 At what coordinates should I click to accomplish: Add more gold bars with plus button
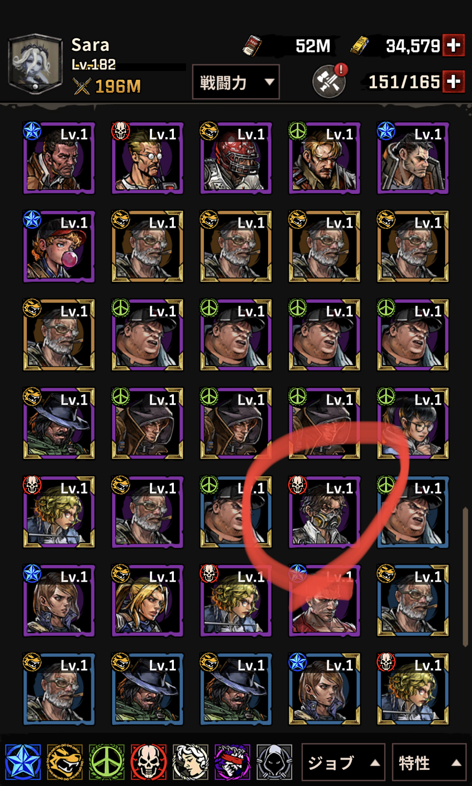click(453, 45)
